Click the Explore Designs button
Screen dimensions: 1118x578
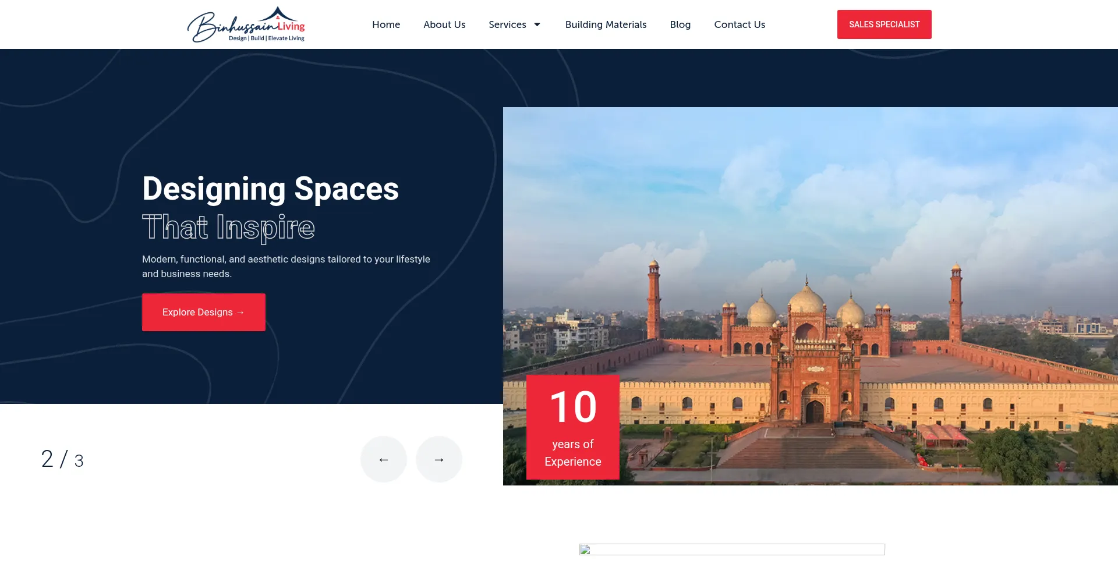(204, 312)
